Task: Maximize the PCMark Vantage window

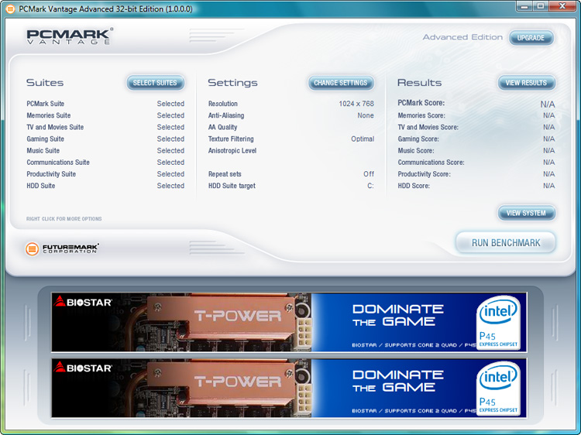Action: (541, 6)
